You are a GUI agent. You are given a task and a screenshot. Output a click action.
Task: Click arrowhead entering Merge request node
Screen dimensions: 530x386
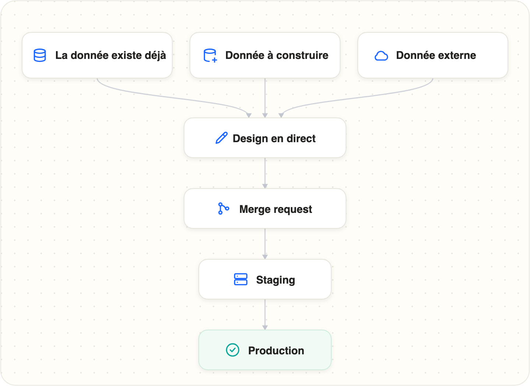(x=265, y=186)
